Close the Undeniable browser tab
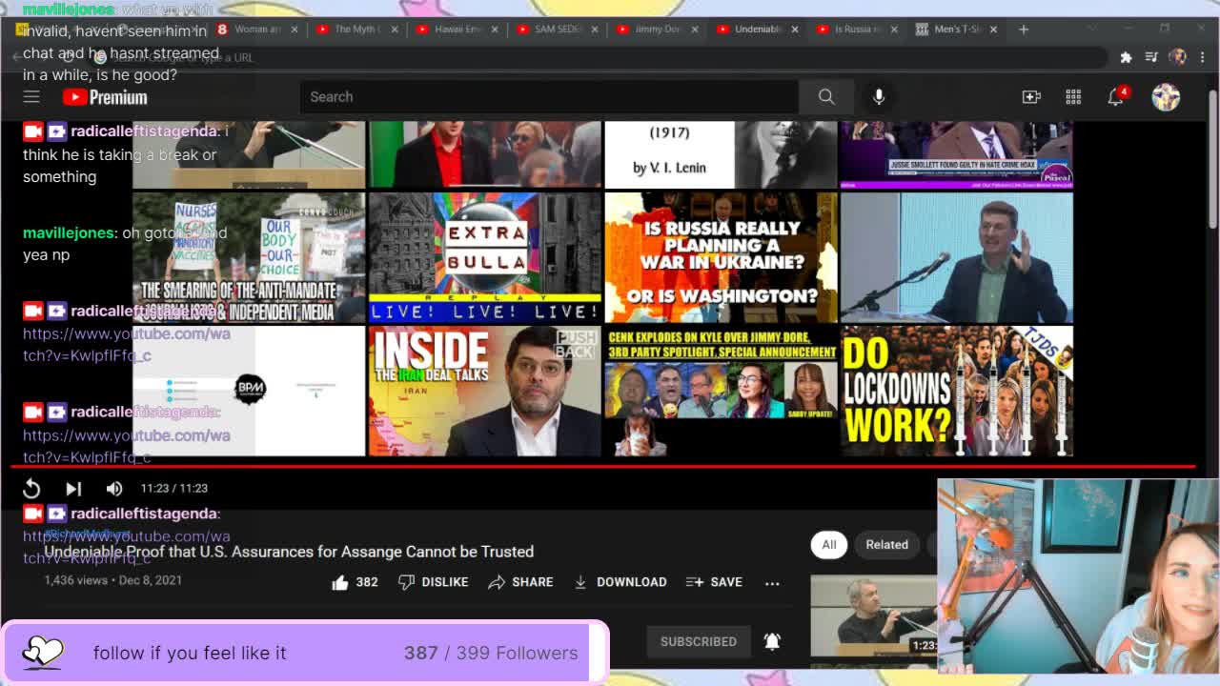 tap(794, 30)
